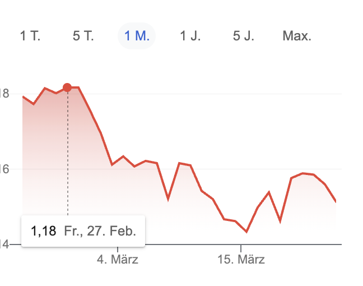Choose the "5 J." range tab

pyautogui.click(x=244, y=36)
